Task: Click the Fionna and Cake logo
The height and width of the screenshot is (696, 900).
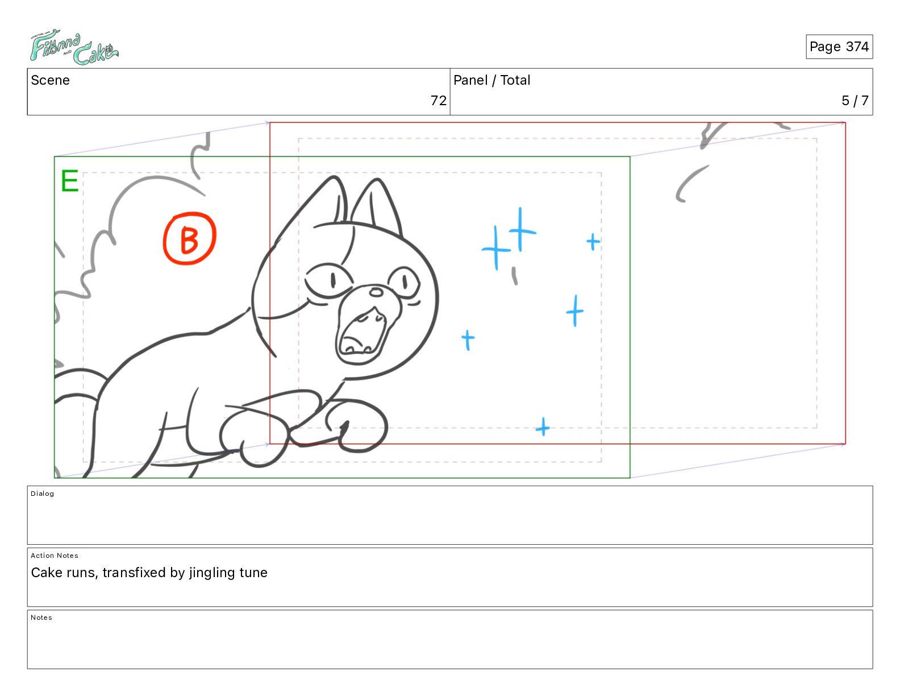Action: pyautogui.click(x=74, y=47)
